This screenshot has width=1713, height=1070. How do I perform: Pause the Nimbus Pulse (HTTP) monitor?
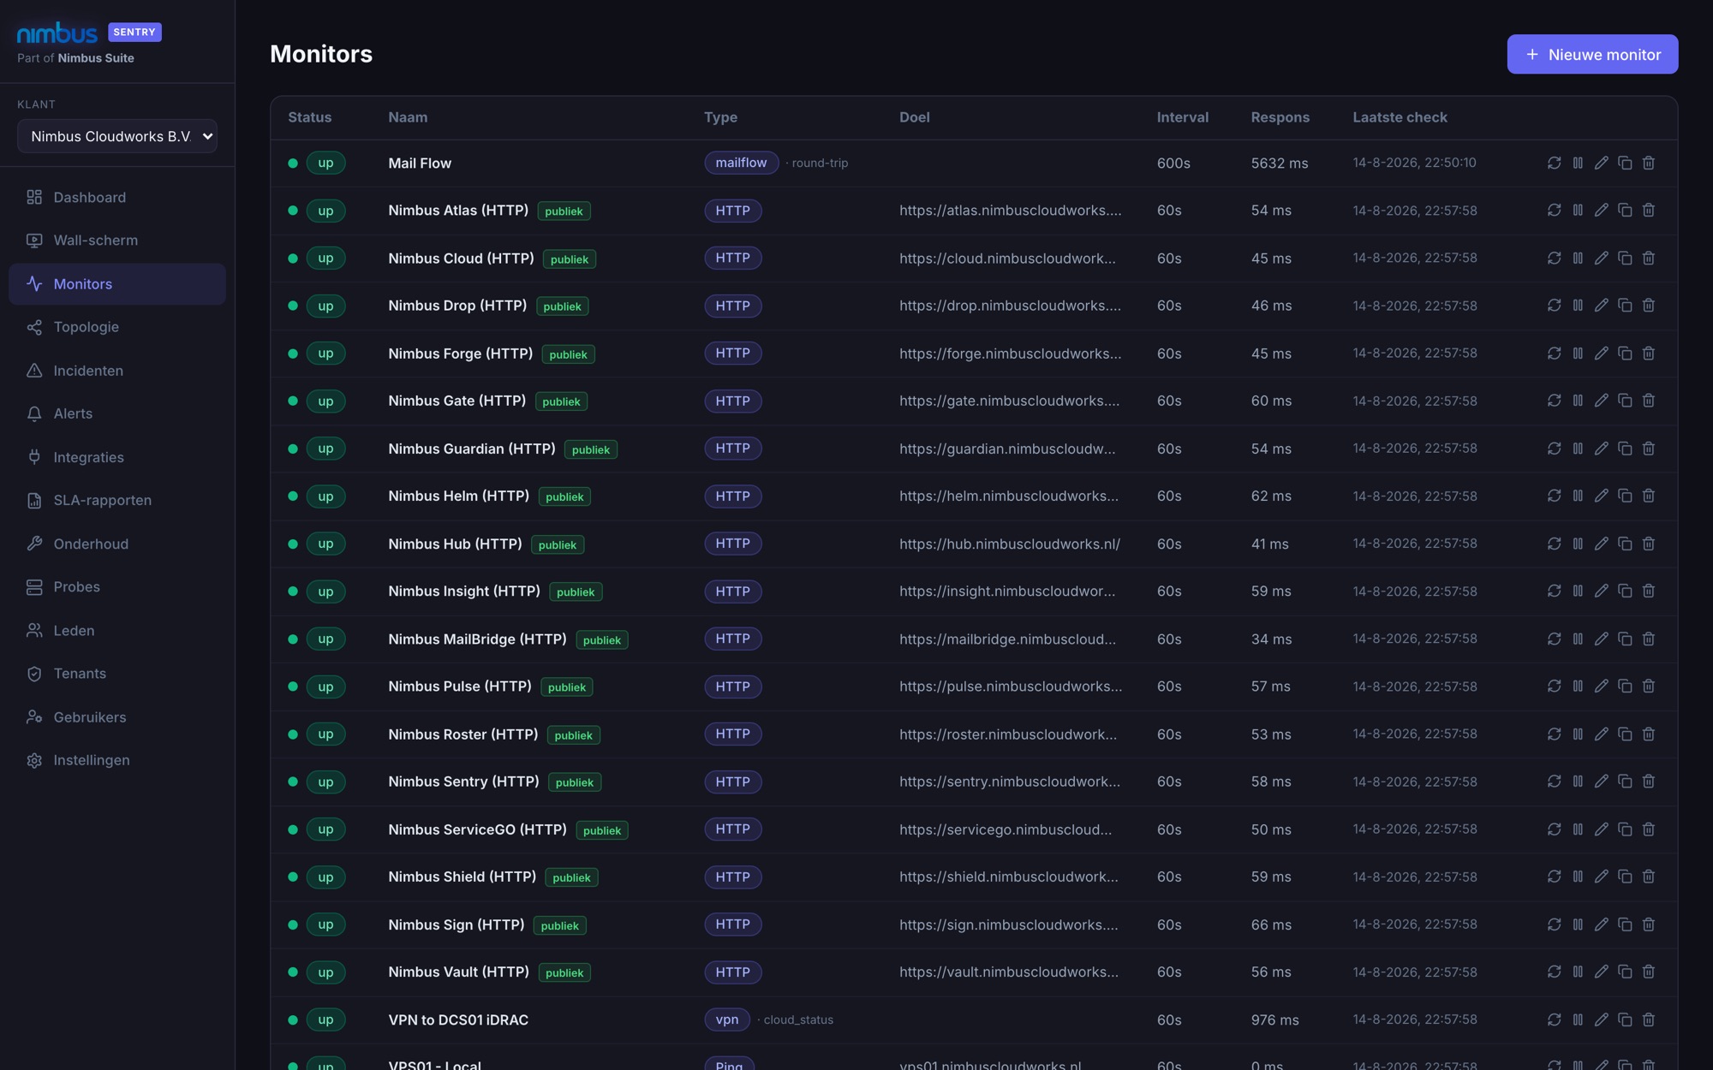click(x=1578, y=687)
